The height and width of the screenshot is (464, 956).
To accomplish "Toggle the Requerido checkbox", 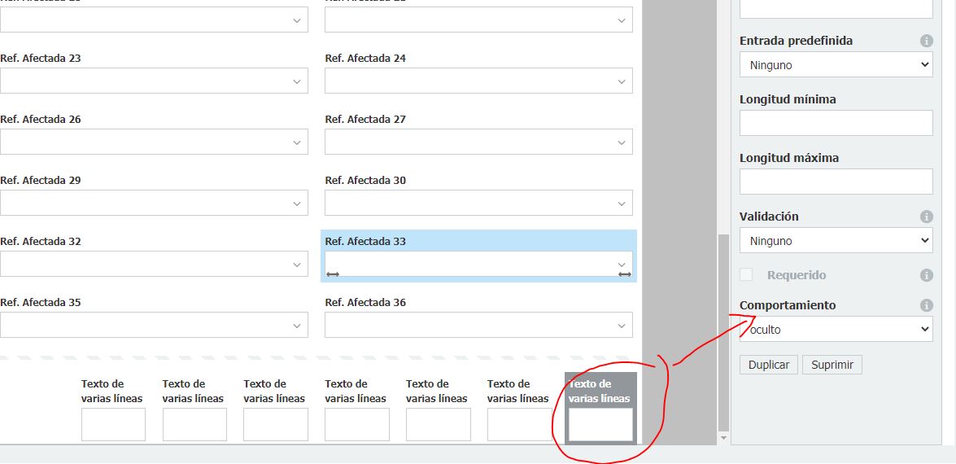I will click(746, 275).
